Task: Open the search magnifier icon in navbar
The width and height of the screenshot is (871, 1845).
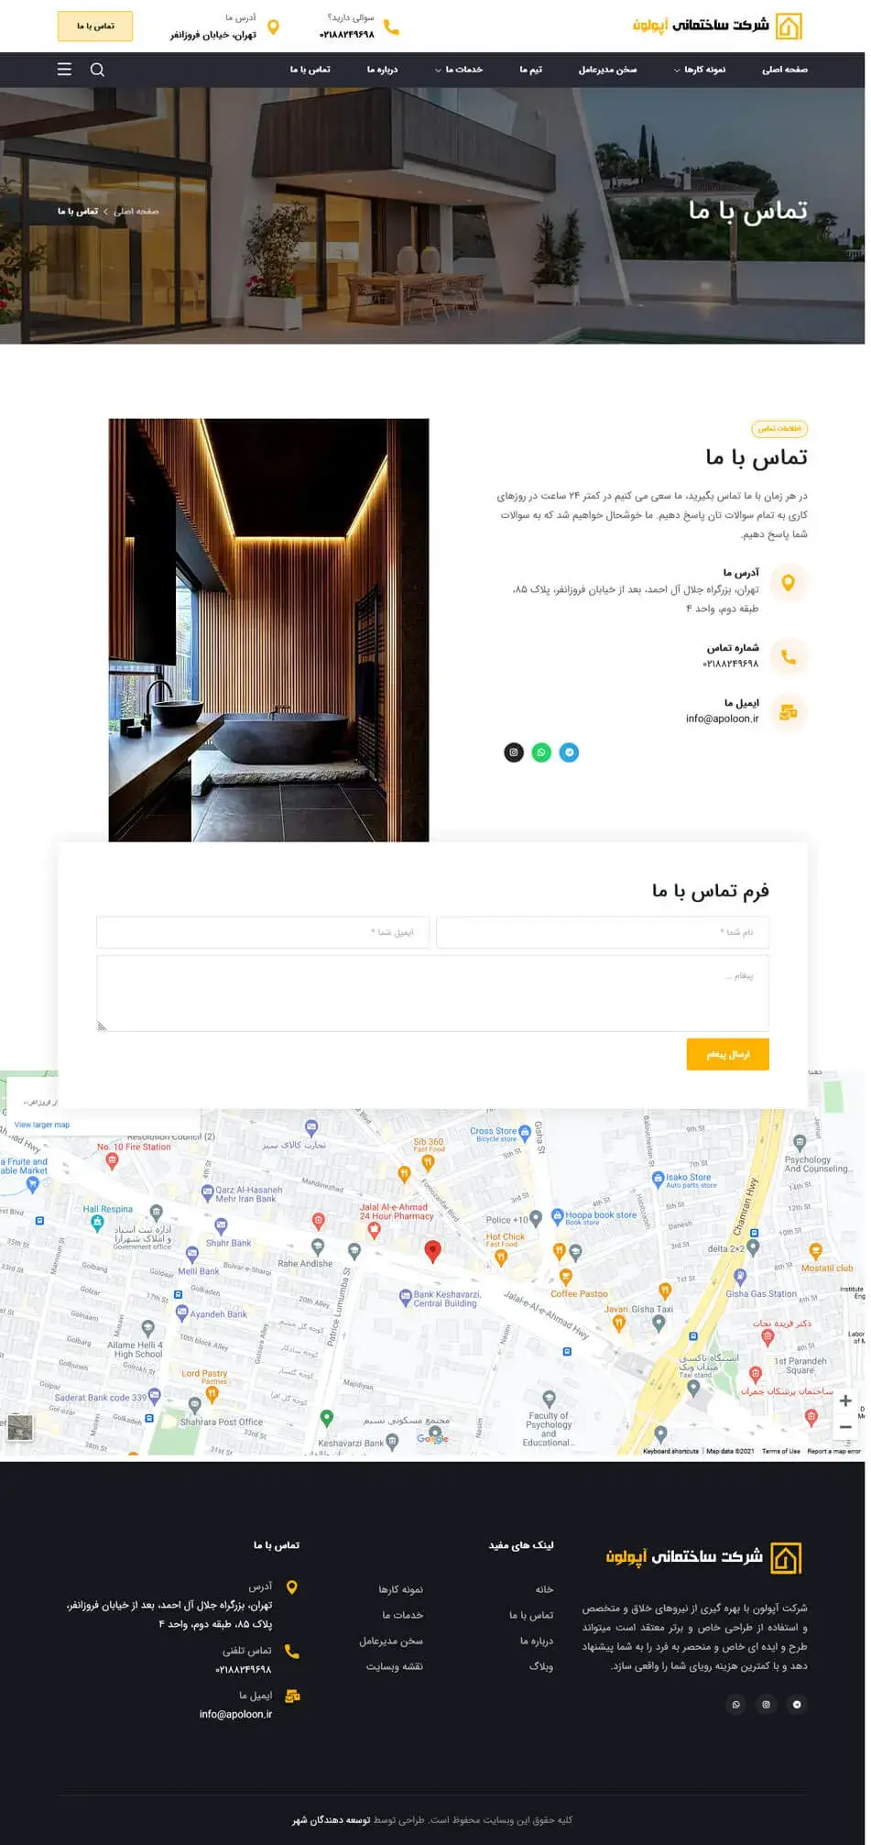Action: point(97,70)
